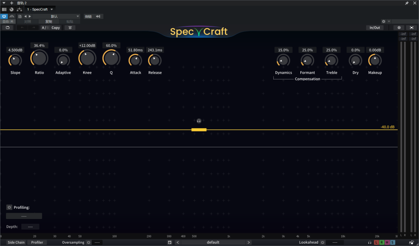Click the In/Out button
419x246 pixels.
point(375,27)
